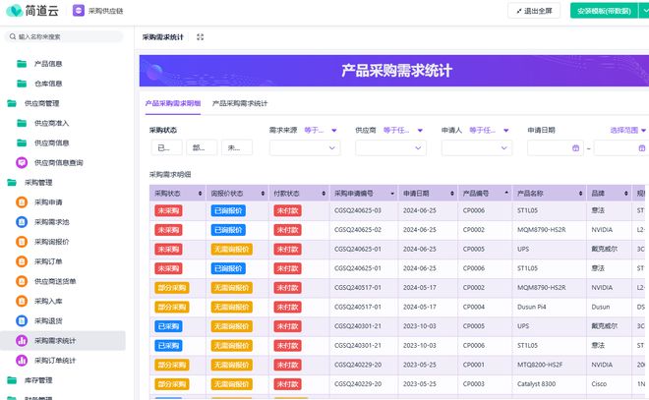Sort by 付款状态 column arrows
649x400 pixels.
pos(324,194)
